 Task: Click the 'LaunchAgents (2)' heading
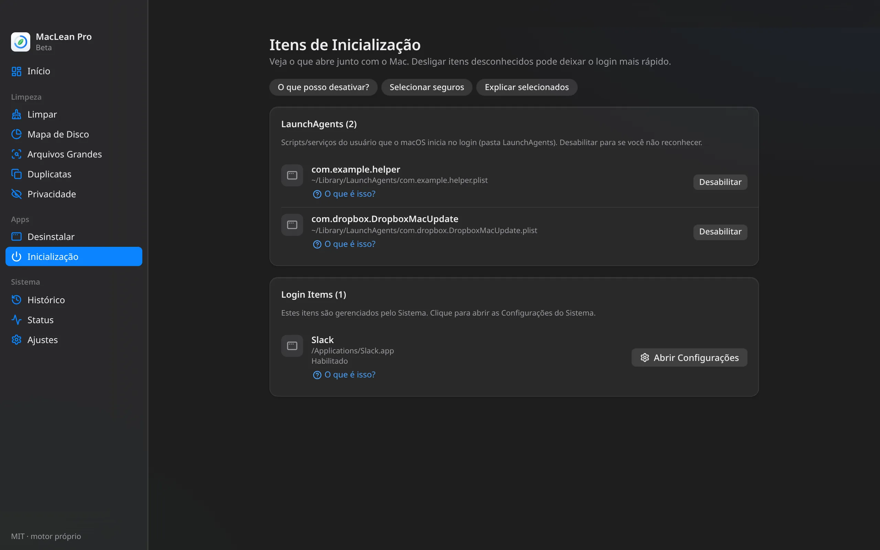coord(319,124)
